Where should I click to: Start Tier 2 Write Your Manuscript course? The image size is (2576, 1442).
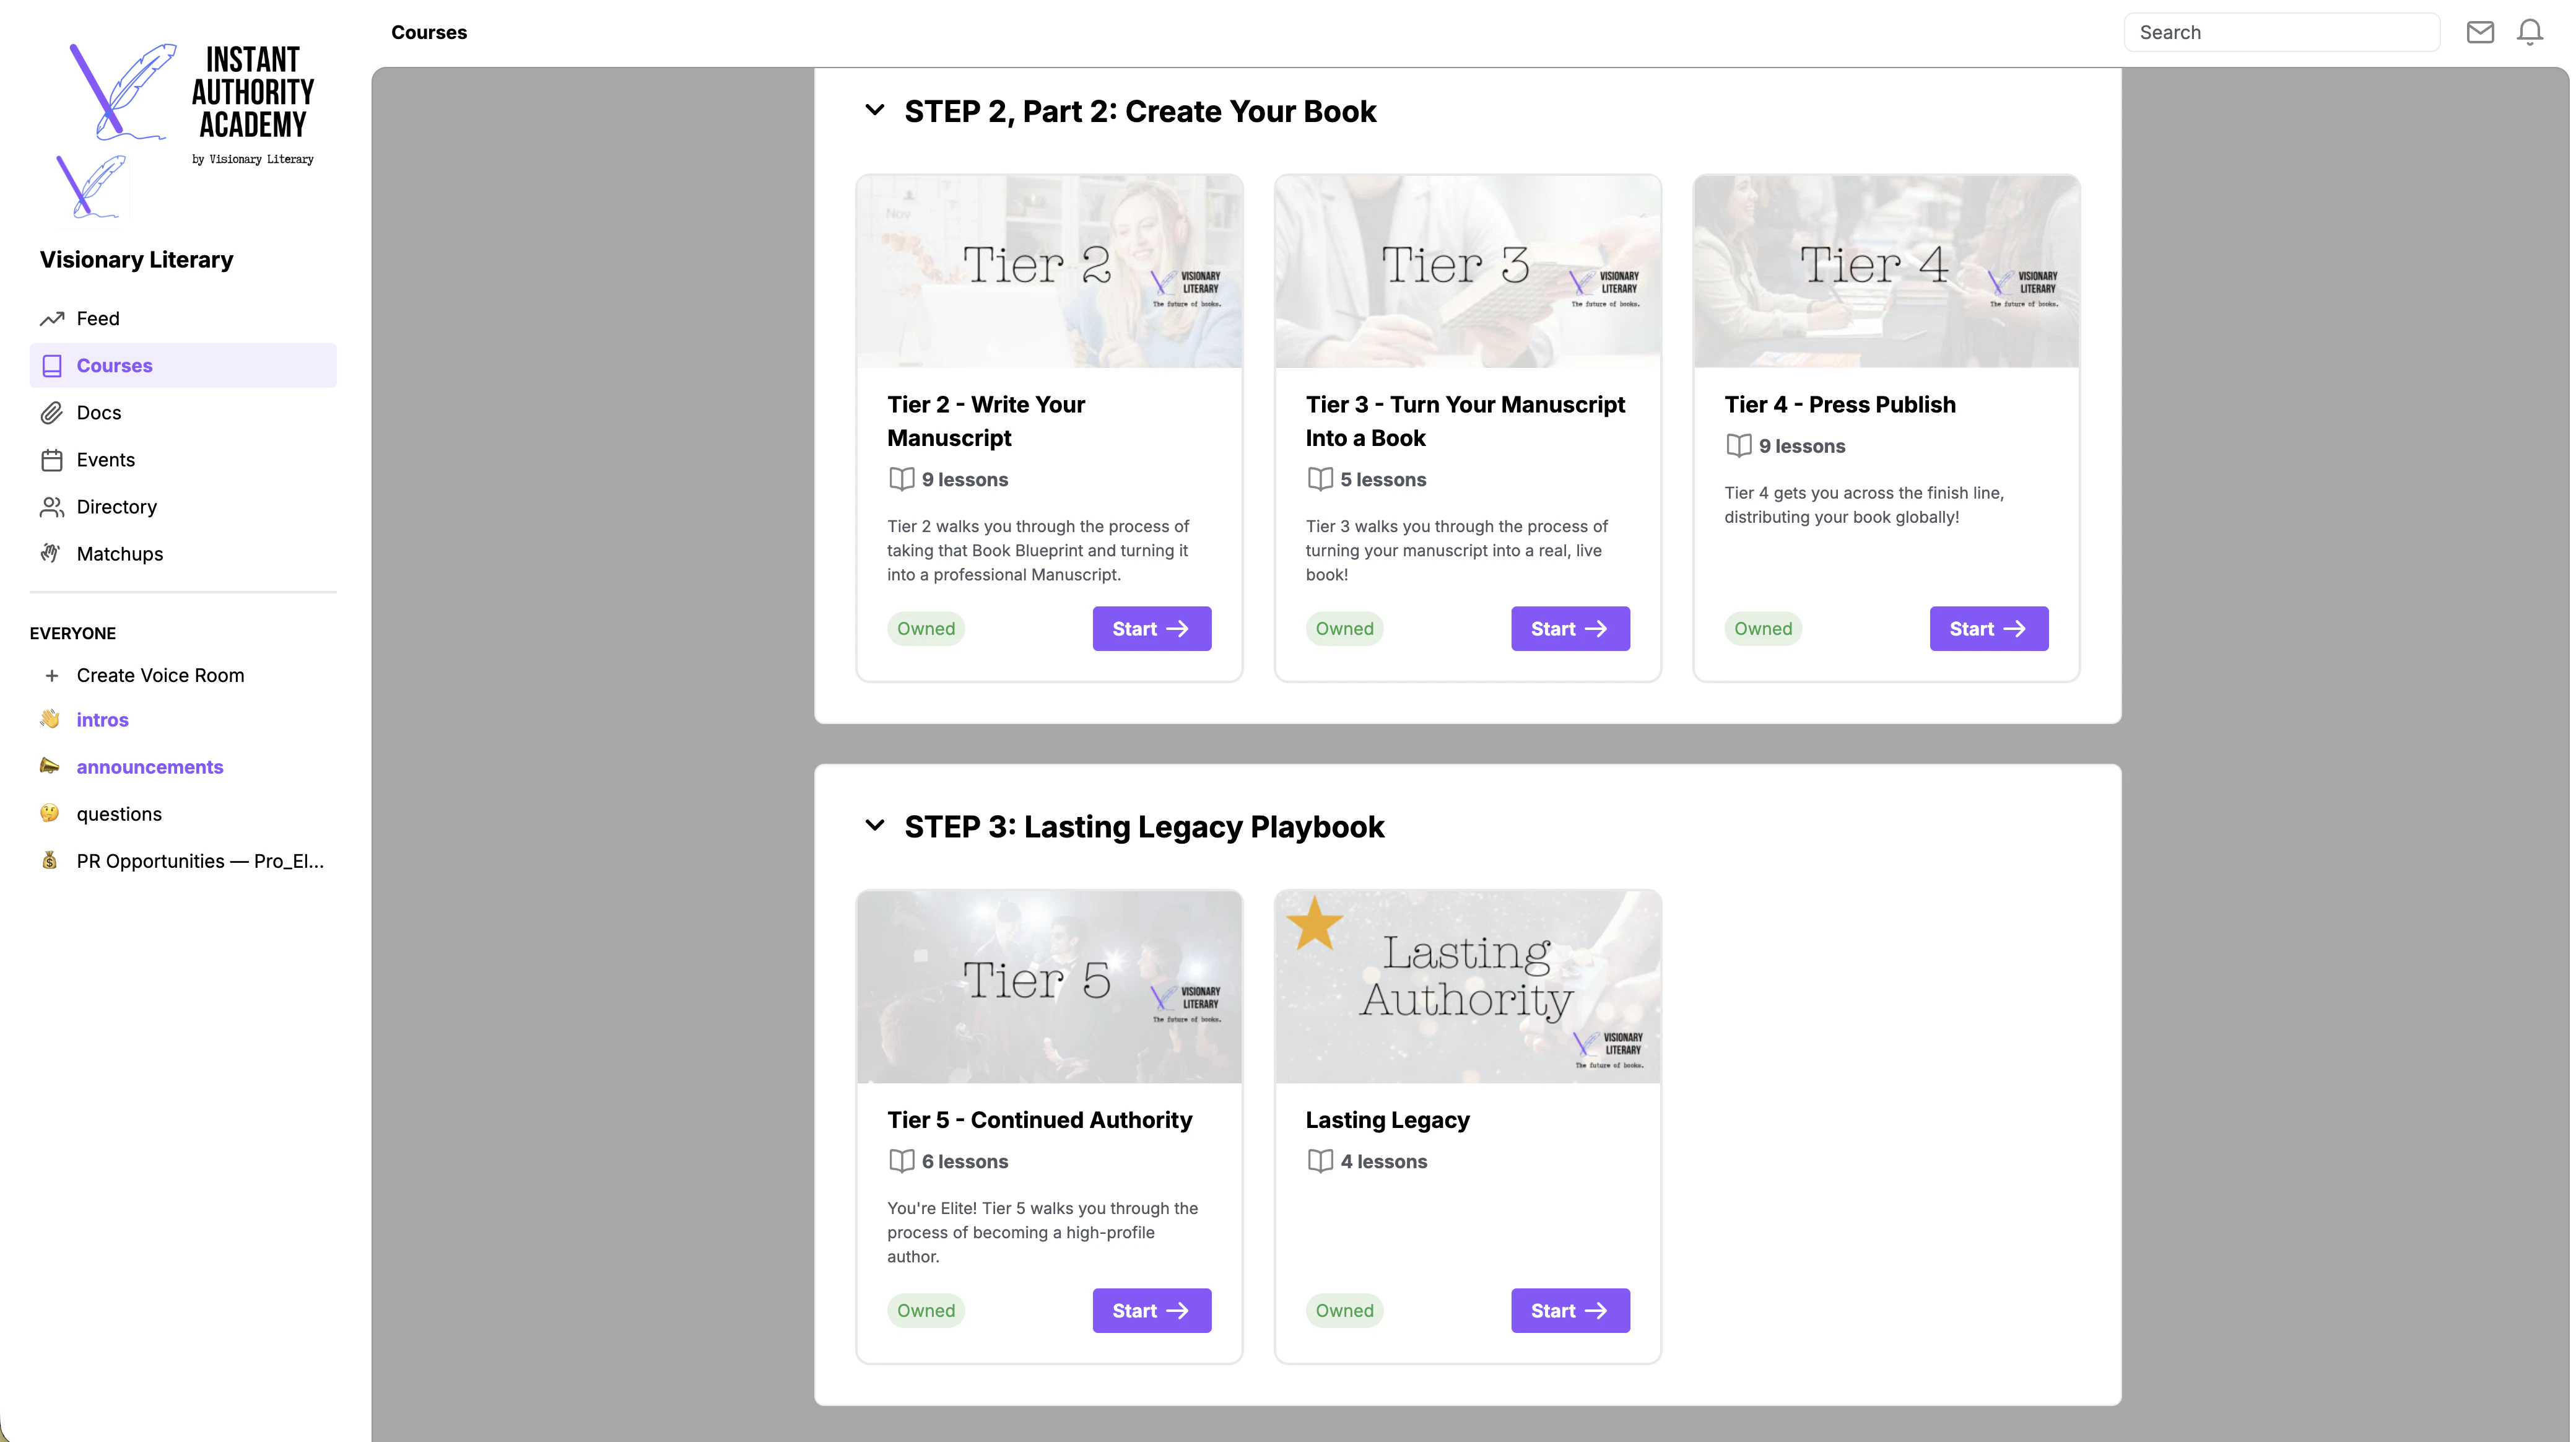click(x=1151, y=629)
